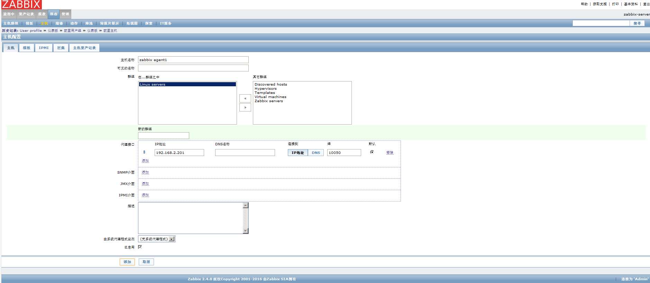650x283 pixels.
Task: Click the top-right search input box
Action: click(601, 23)
